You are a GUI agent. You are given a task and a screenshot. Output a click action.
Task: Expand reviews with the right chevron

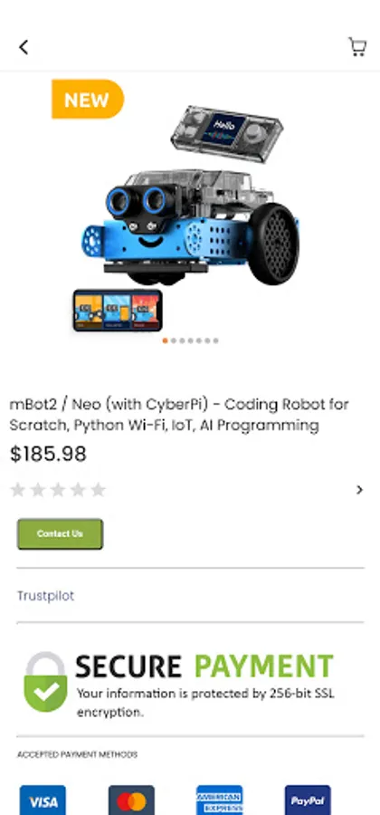[359, 490]
